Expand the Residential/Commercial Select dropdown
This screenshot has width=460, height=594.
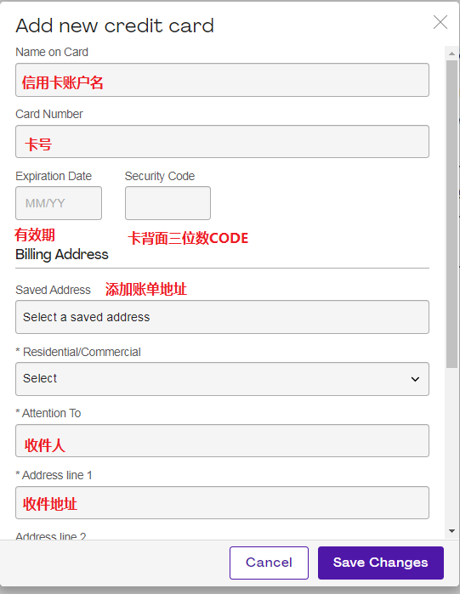(x=222, y=379)
